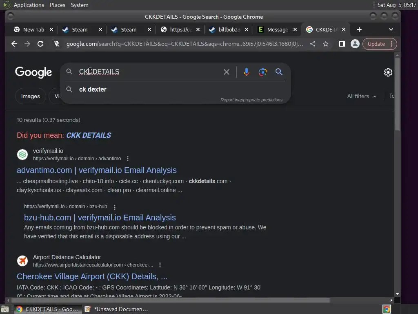
Task: Open options for bzu-hub result
Action: (115, 207)
